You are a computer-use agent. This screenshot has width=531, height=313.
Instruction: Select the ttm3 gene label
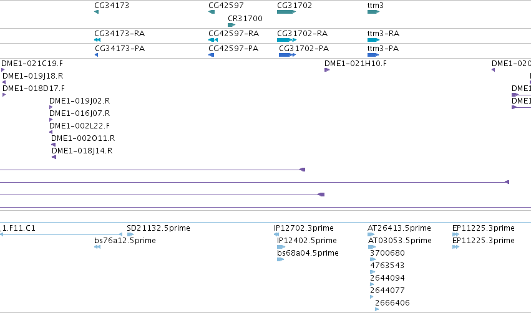point(375,6)
